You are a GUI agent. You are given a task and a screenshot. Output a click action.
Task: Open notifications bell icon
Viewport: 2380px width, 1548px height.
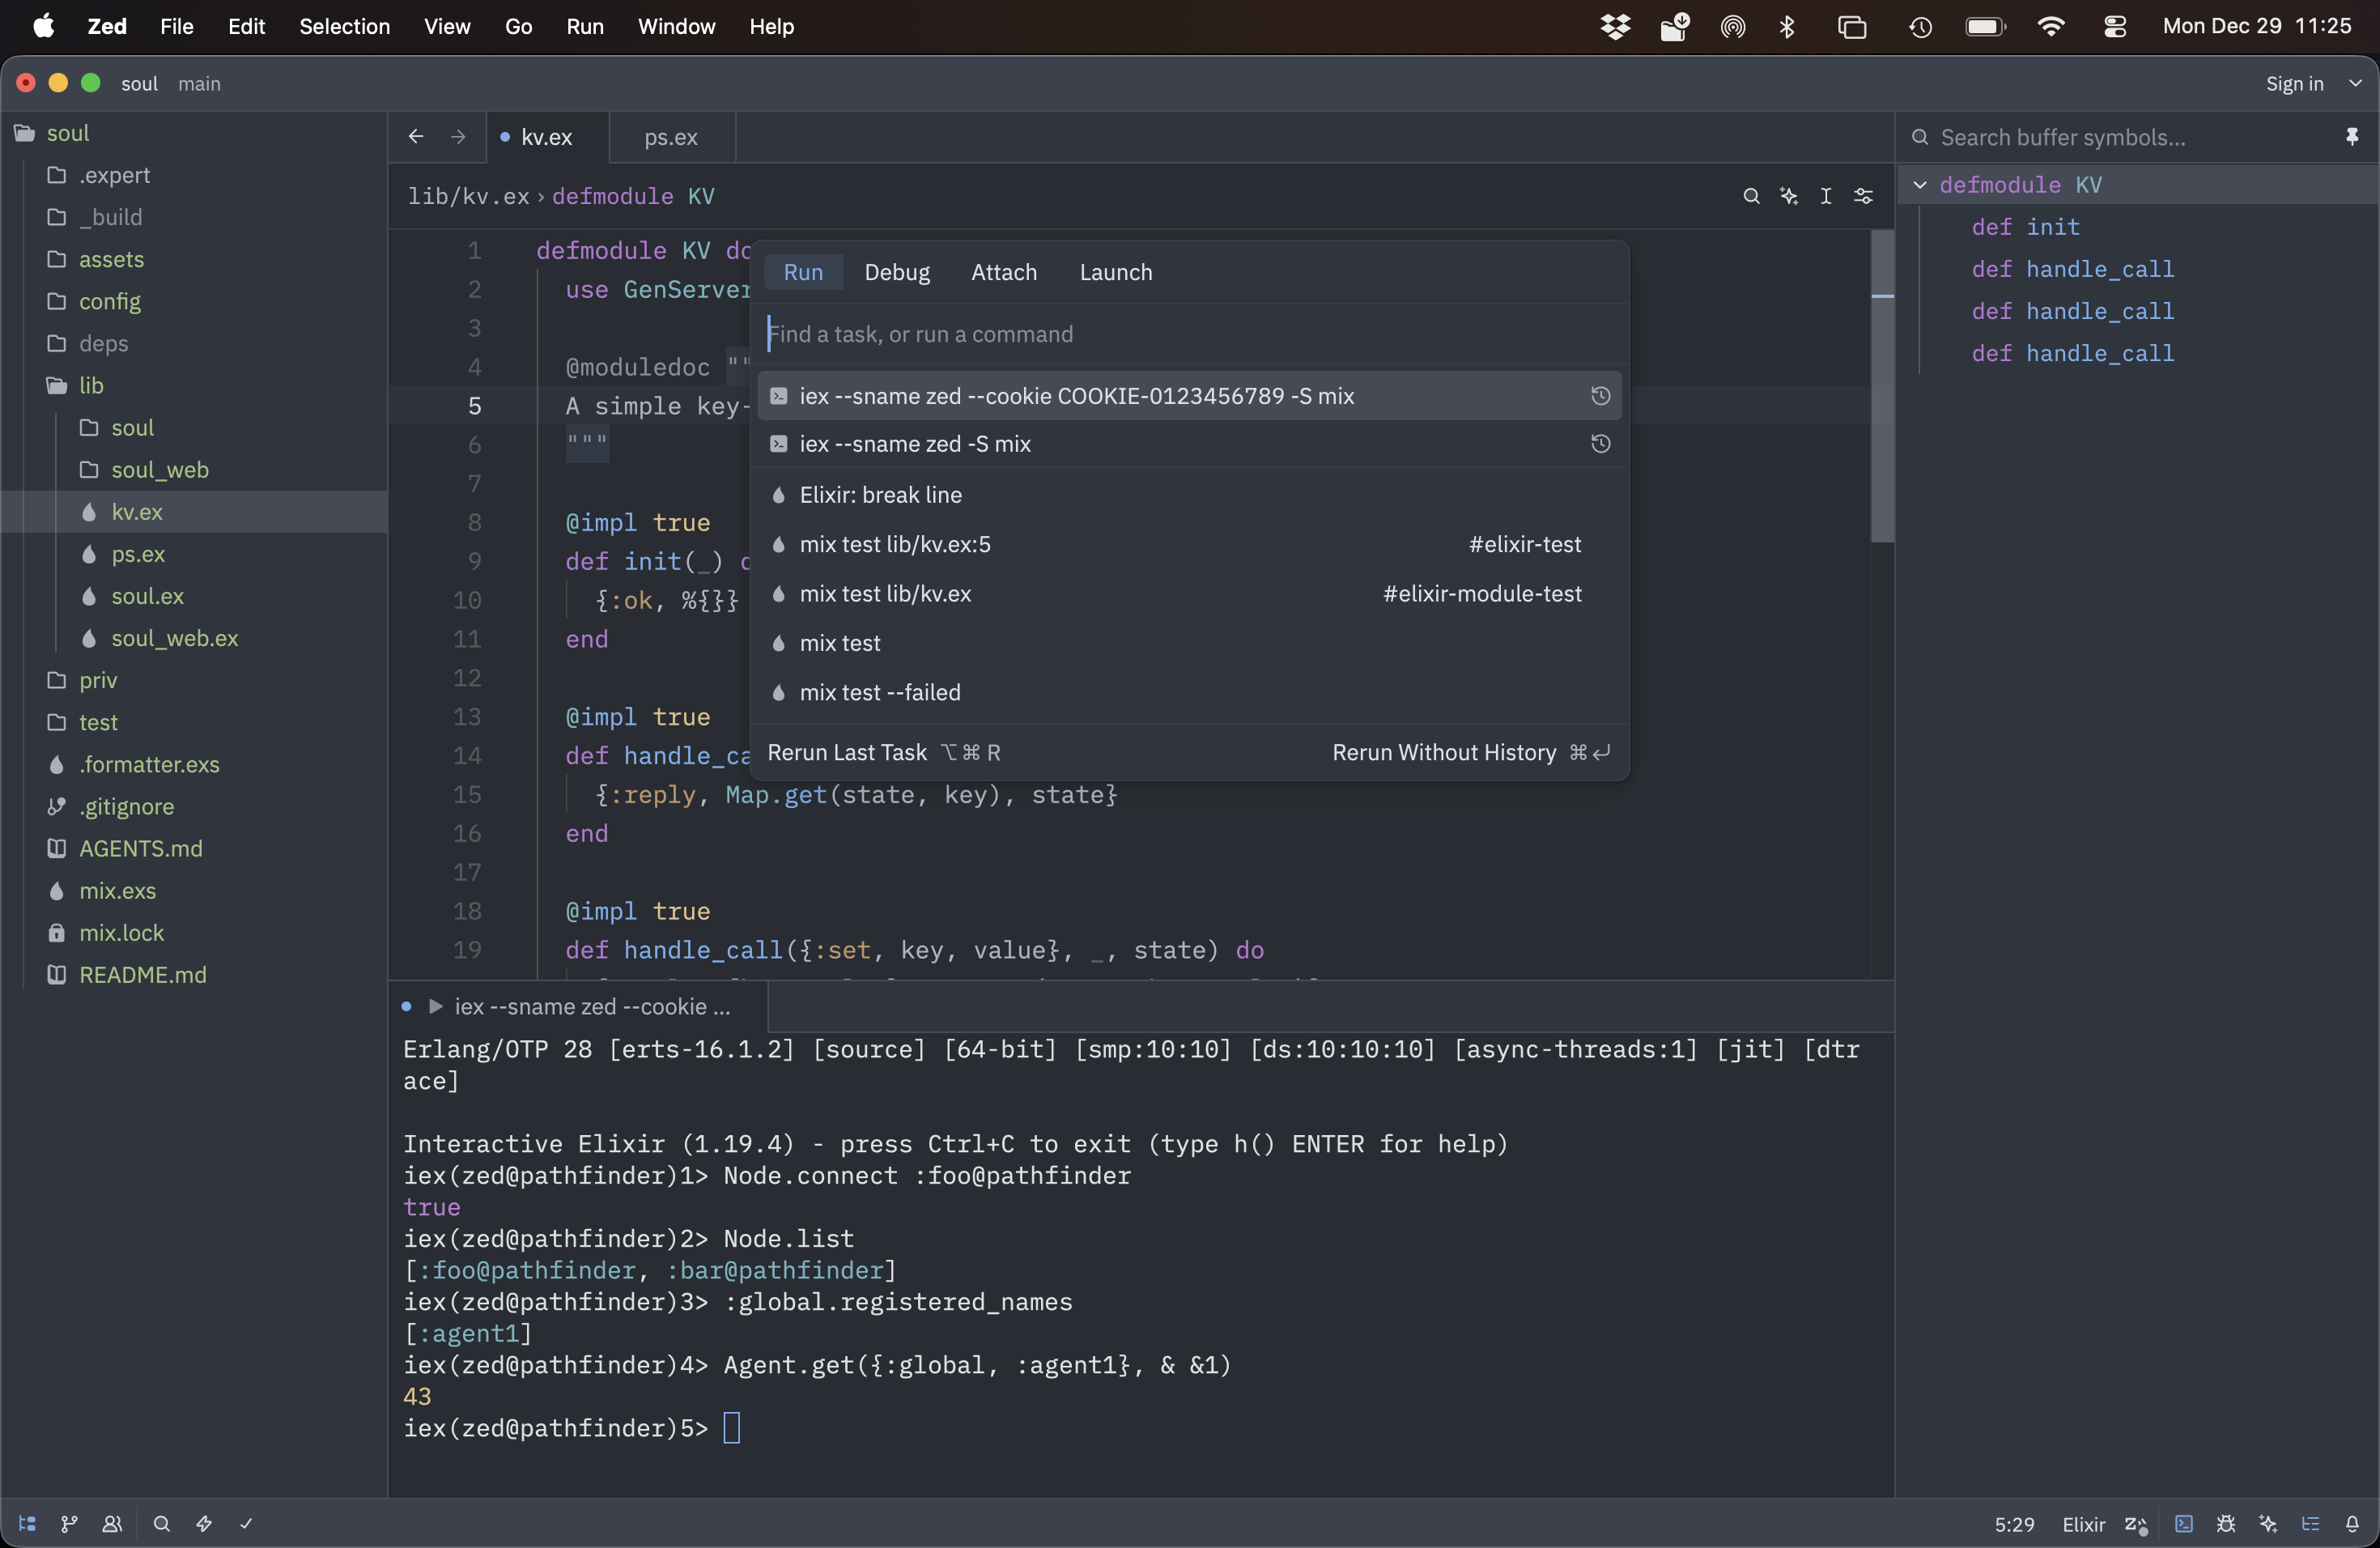(x=2352, y=1524)
